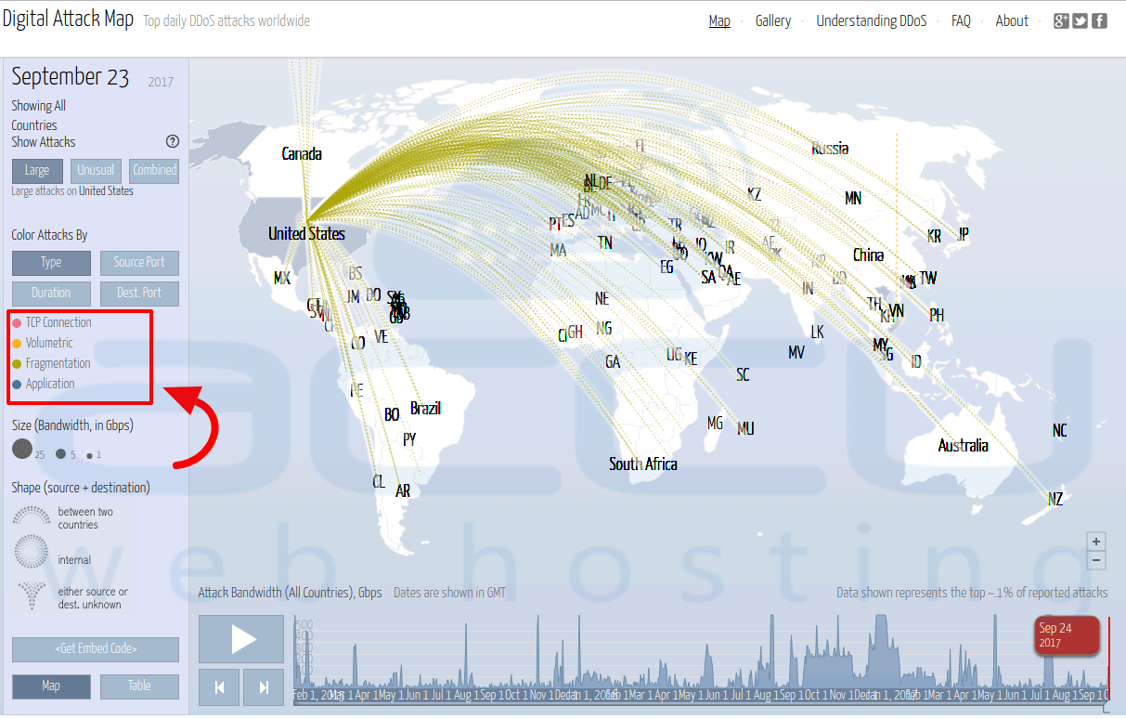The height and width of the screenshot is (719, 1126).
Task: Zoom in the map with plus button
Action: [1096, 542]
